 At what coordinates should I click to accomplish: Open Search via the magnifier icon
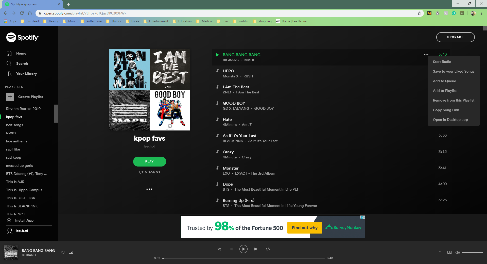(9, 63)
